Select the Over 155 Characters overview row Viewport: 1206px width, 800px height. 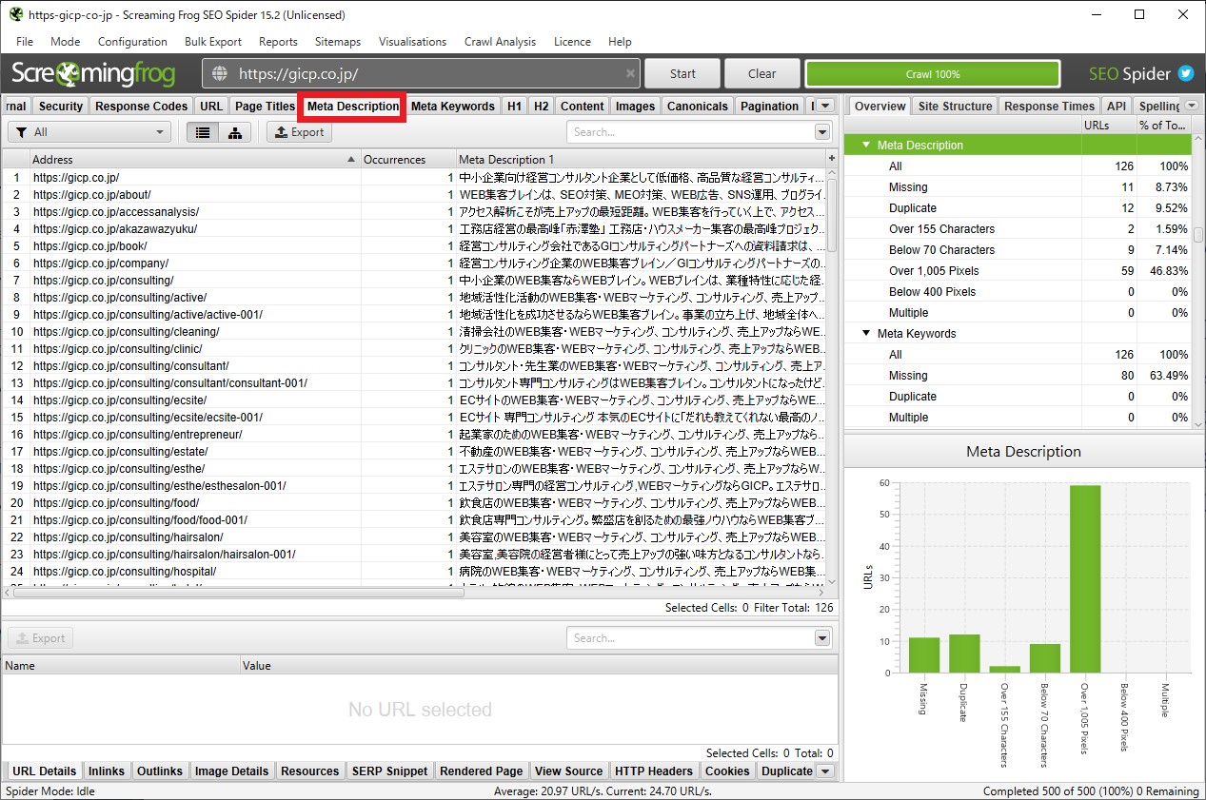pos(1018,229)
